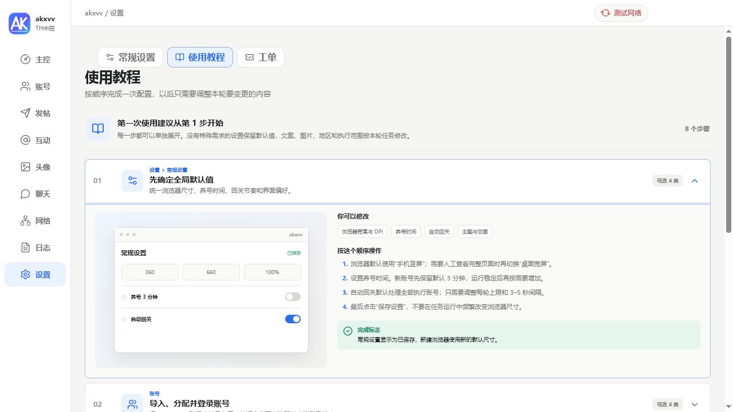Click the 浏览器宽高与 DPI tag

point(362,232)
